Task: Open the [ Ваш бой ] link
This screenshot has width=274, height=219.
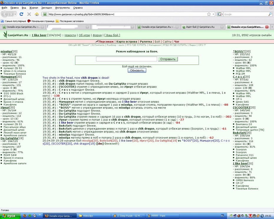Action: (x=112, y=35)
